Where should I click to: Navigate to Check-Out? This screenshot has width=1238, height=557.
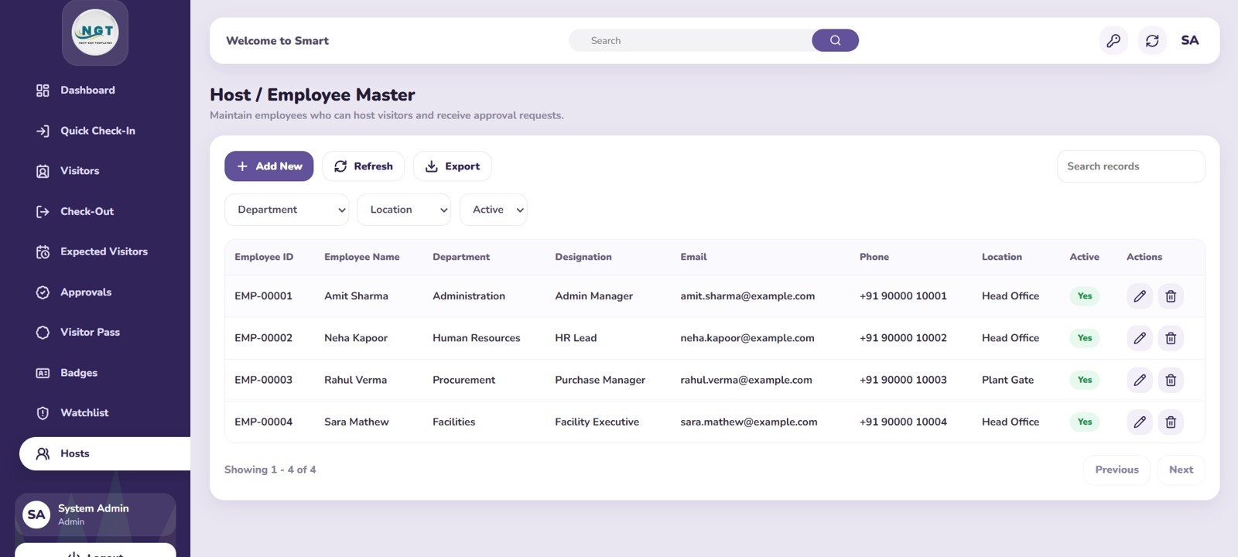point(87,211)
